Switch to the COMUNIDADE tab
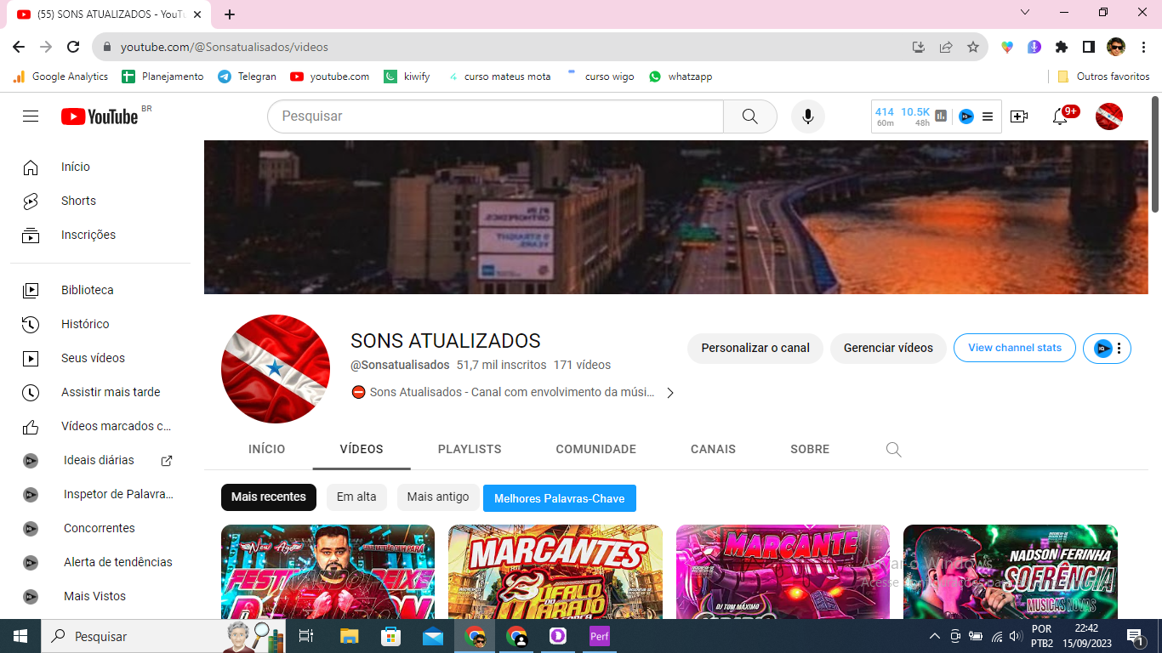Viewport: 1162px width, 653px height. tap(596, 449)
